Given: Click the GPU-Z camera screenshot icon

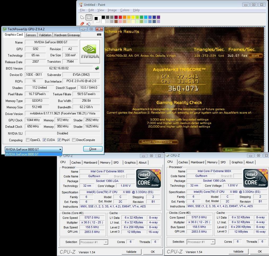Looking at the screenshot, I should pos(99,34).
